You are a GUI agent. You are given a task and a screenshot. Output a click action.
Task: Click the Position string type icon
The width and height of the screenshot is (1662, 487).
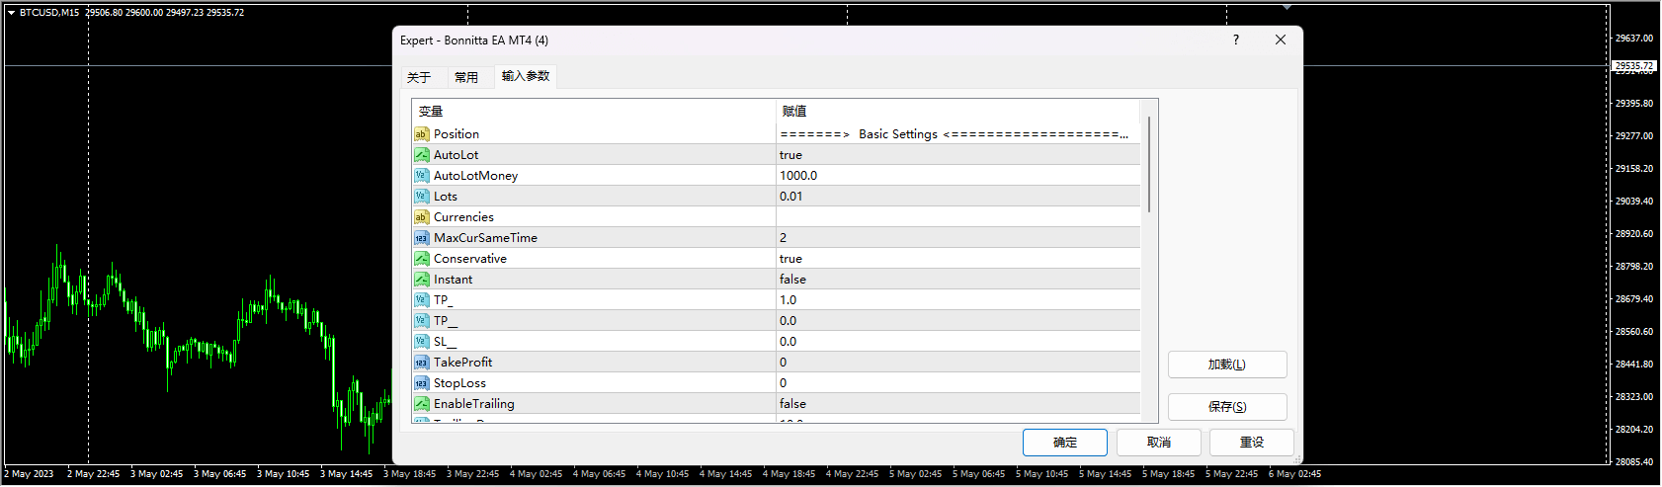coord(422,134)
